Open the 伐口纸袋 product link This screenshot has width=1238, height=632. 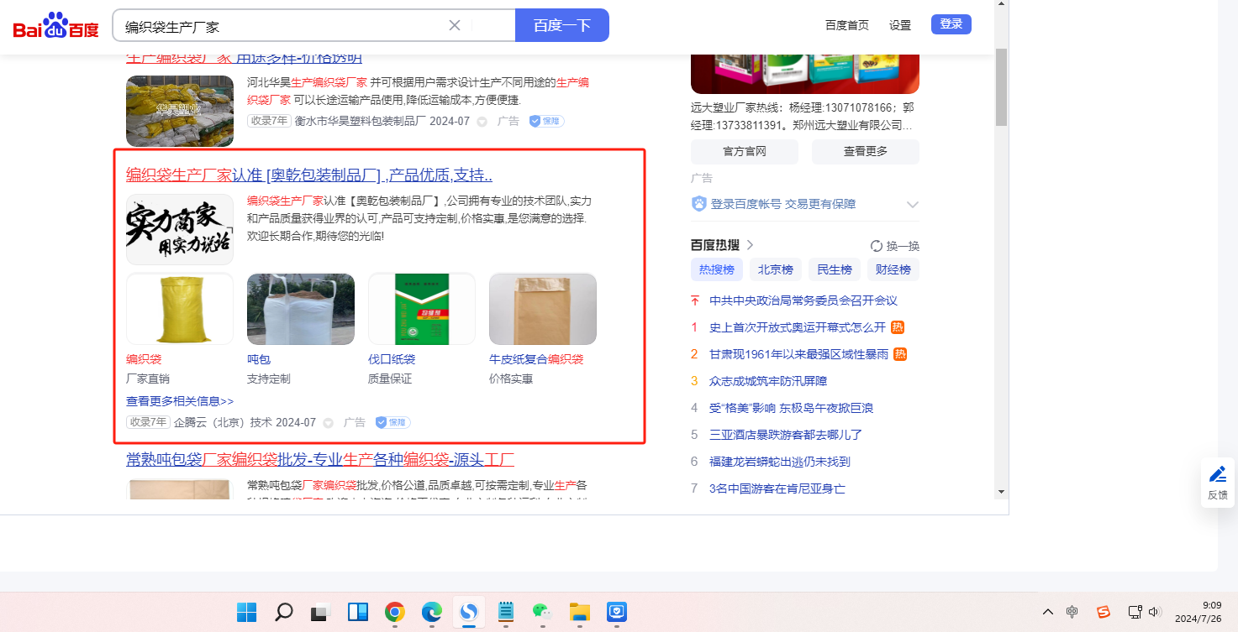pos(392,359)
